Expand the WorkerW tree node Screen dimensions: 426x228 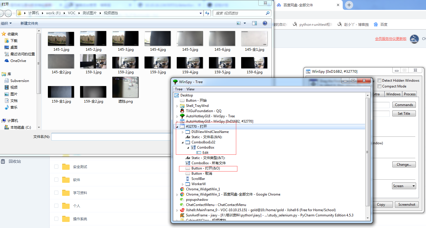[x=183, y=184]
